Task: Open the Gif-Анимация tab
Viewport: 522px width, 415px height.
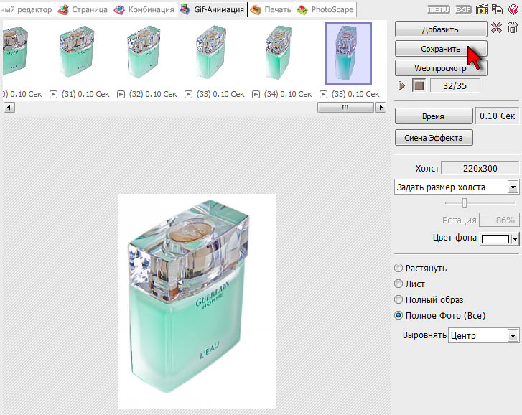Action: (213, 9)
